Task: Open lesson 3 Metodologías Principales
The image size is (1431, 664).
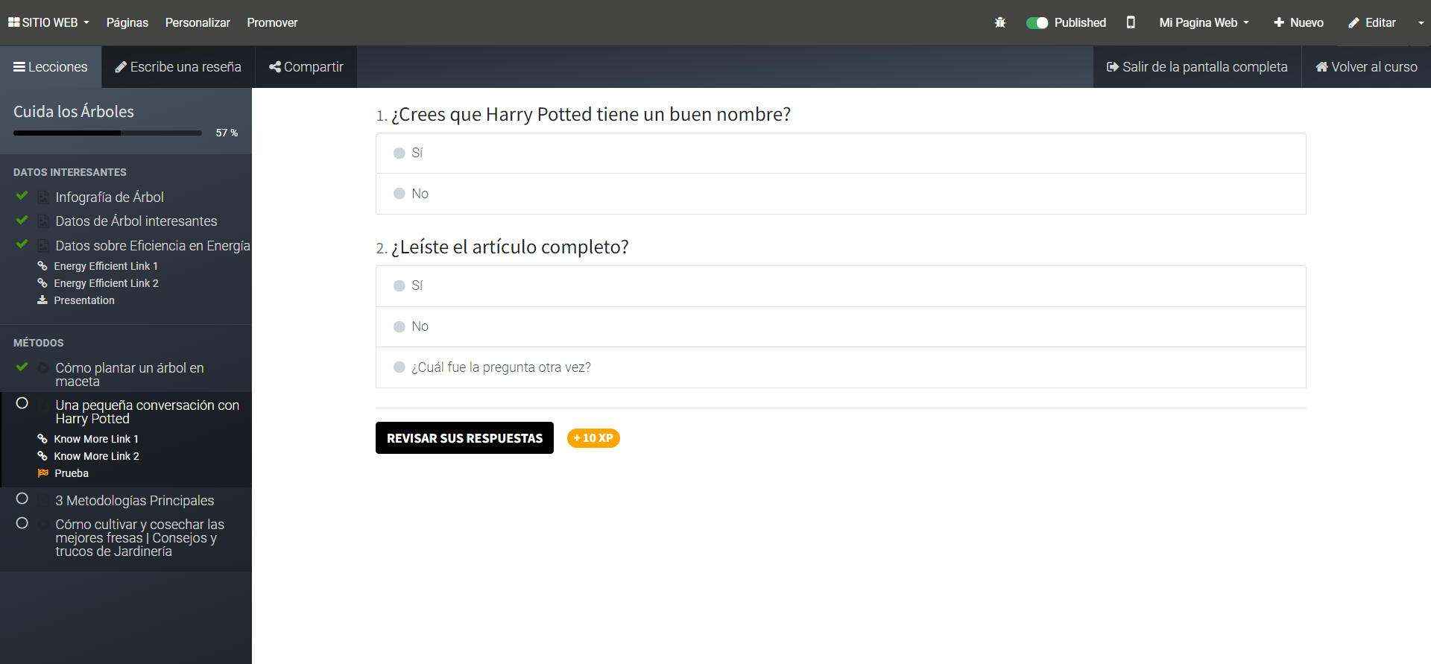Action: pos(134,501)
